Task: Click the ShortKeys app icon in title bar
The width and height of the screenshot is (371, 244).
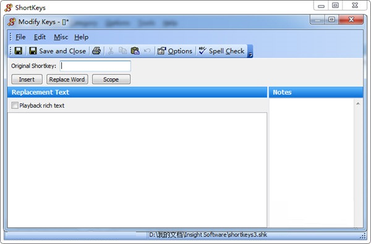Action: (9, 7)
